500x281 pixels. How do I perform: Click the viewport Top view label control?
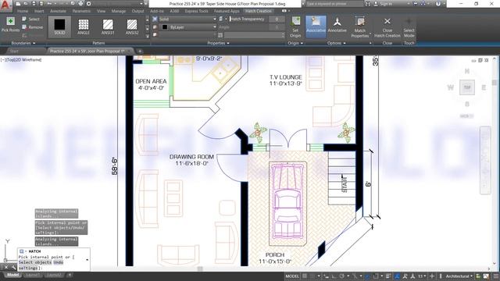(x=10, y=59)
